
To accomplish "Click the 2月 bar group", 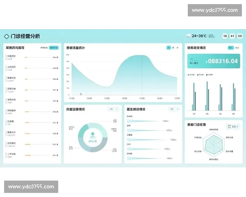I will click(x=207, y=96).
